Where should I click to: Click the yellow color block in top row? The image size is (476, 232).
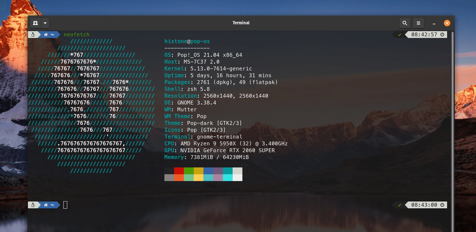tap(198, 171)
